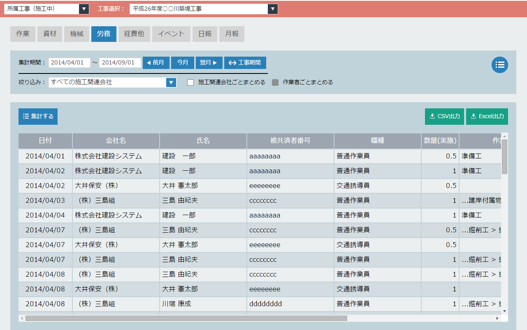Select the 労務 tab
This screenshot has width=527, height=330.
pyautogui.click(x=104, y=34)
